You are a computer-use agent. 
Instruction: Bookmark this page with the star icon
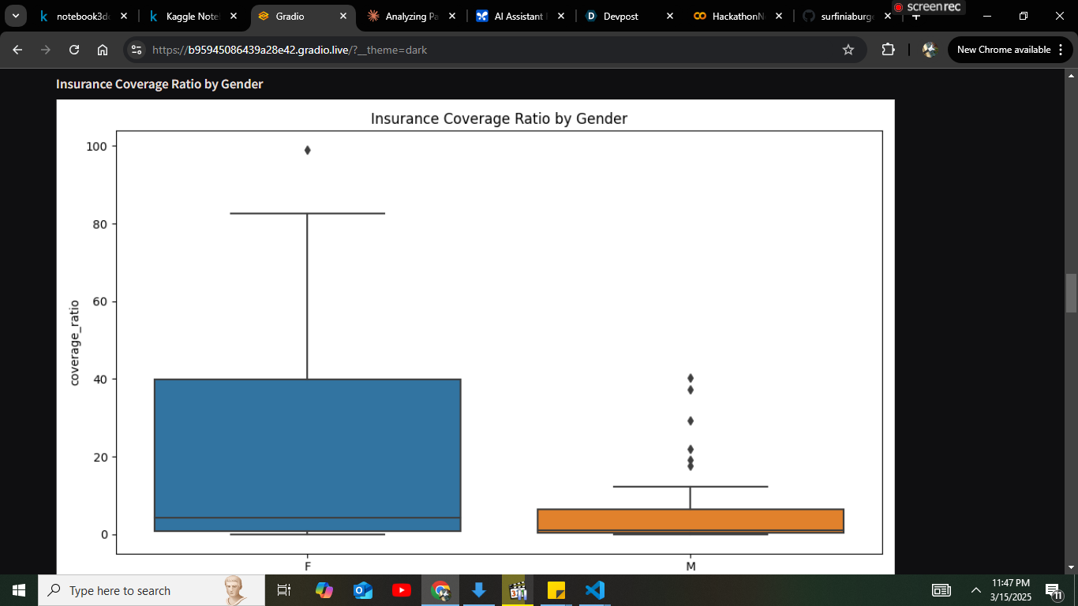click(848, 50)
